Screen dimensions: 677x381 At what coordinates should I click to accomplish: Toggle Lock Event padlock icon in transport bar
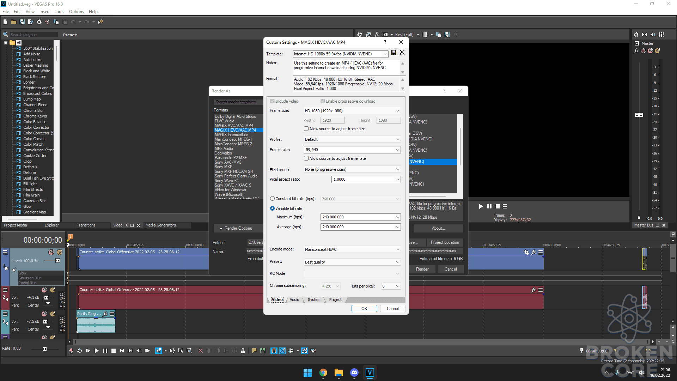[243, 351]
